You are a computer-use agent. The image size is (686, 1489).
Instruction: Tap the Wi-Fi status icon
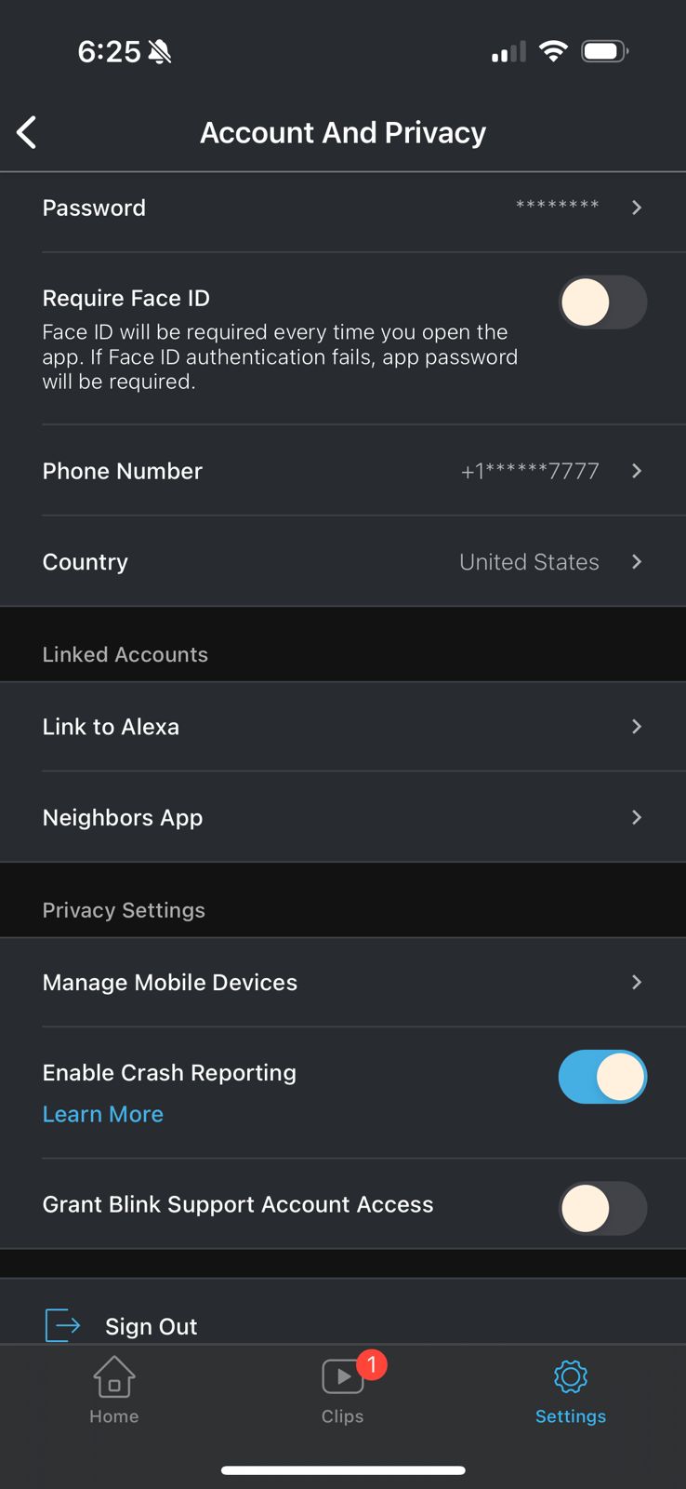(553, 51)
